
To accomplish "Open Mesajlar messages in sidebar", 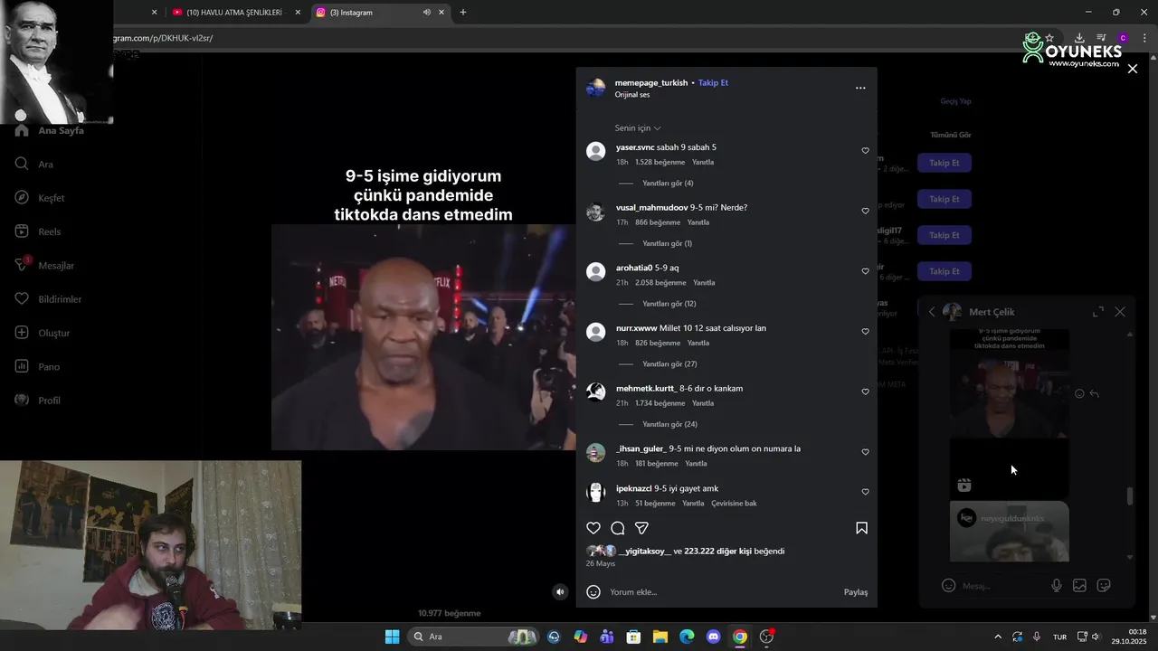I will click(44, 265).
